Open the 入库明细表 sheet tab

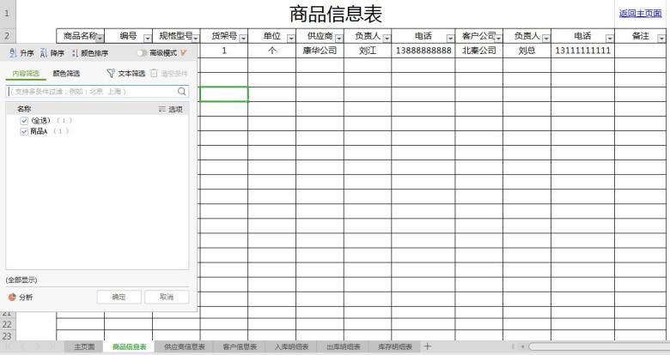[x=291, y=346]
